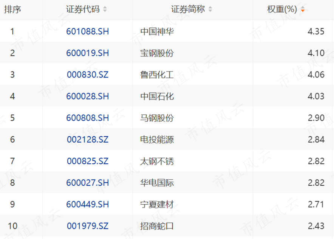Open stock code 600028.SH

click(88, 96)
